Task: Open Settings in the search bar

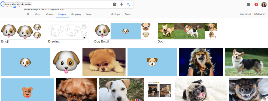Action: [115, 14]
